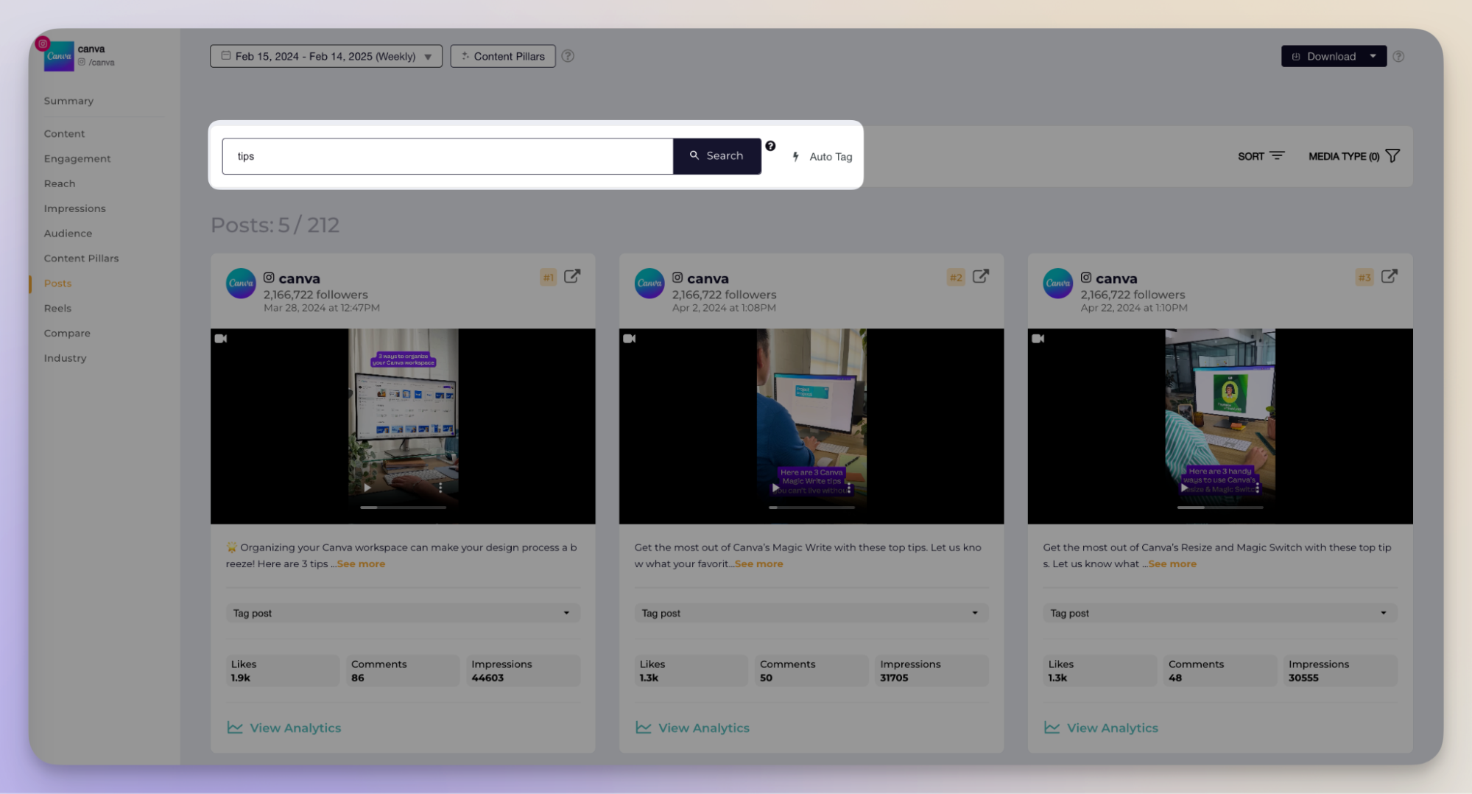The image size is (1472, 794).
Task: Click the Content Pillars button in top bar
Action: click(x=503, y=56)
